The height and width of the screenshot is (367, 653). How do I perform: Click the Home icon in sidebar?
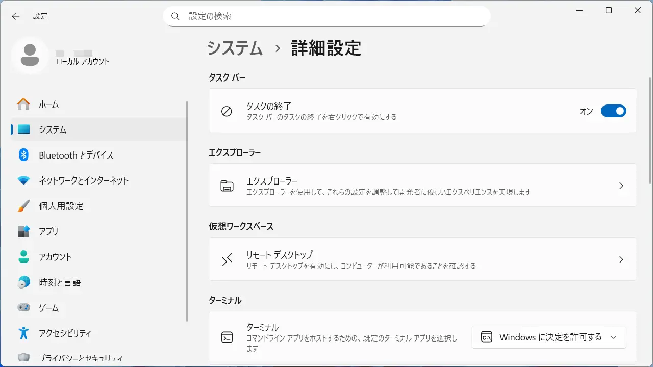tap(23, 104)
